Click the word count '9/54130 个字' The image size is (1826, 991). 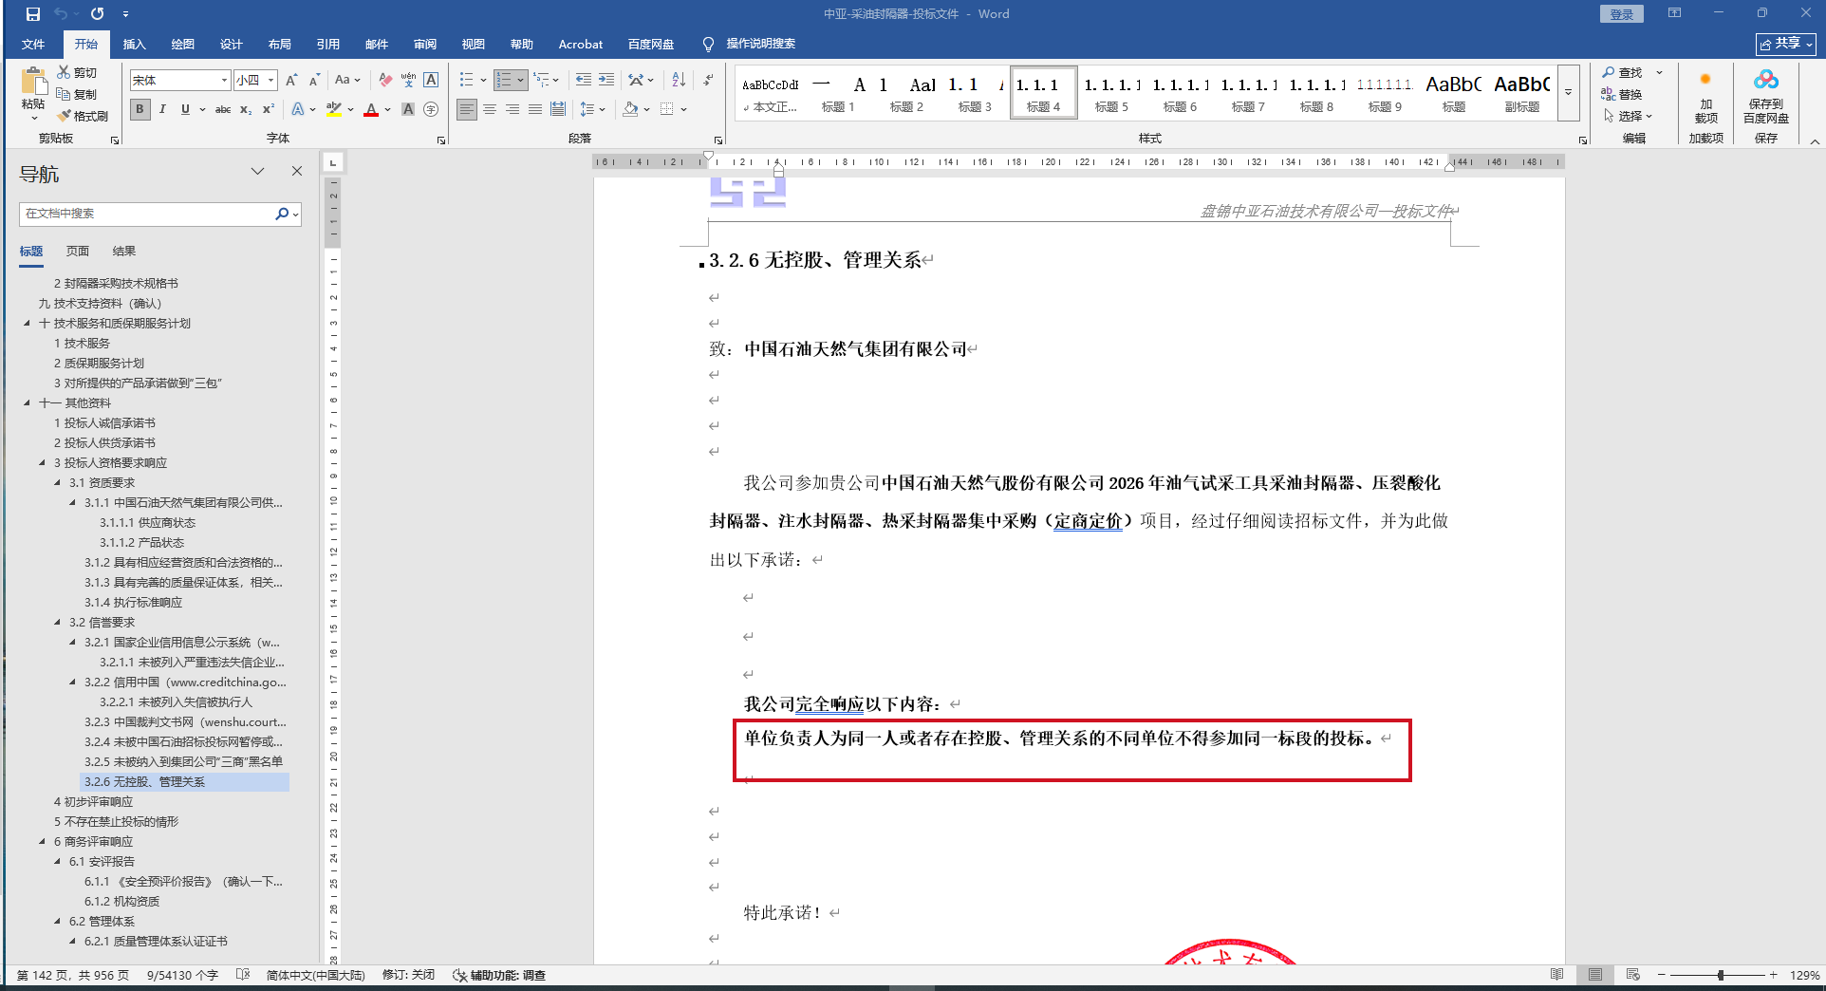[x=182, y=975]
